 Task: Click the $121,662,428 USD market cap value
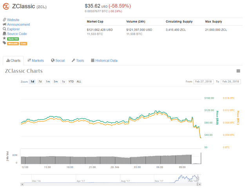(100, 30)
